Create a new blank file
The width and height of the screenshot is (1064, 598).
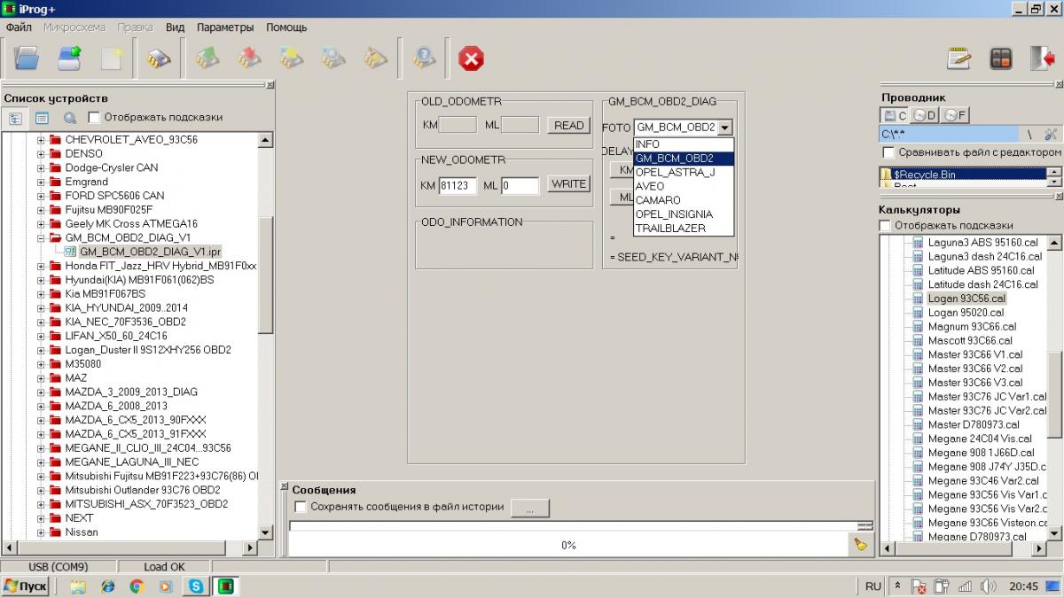pyautogui.click(x=112, y=58)
